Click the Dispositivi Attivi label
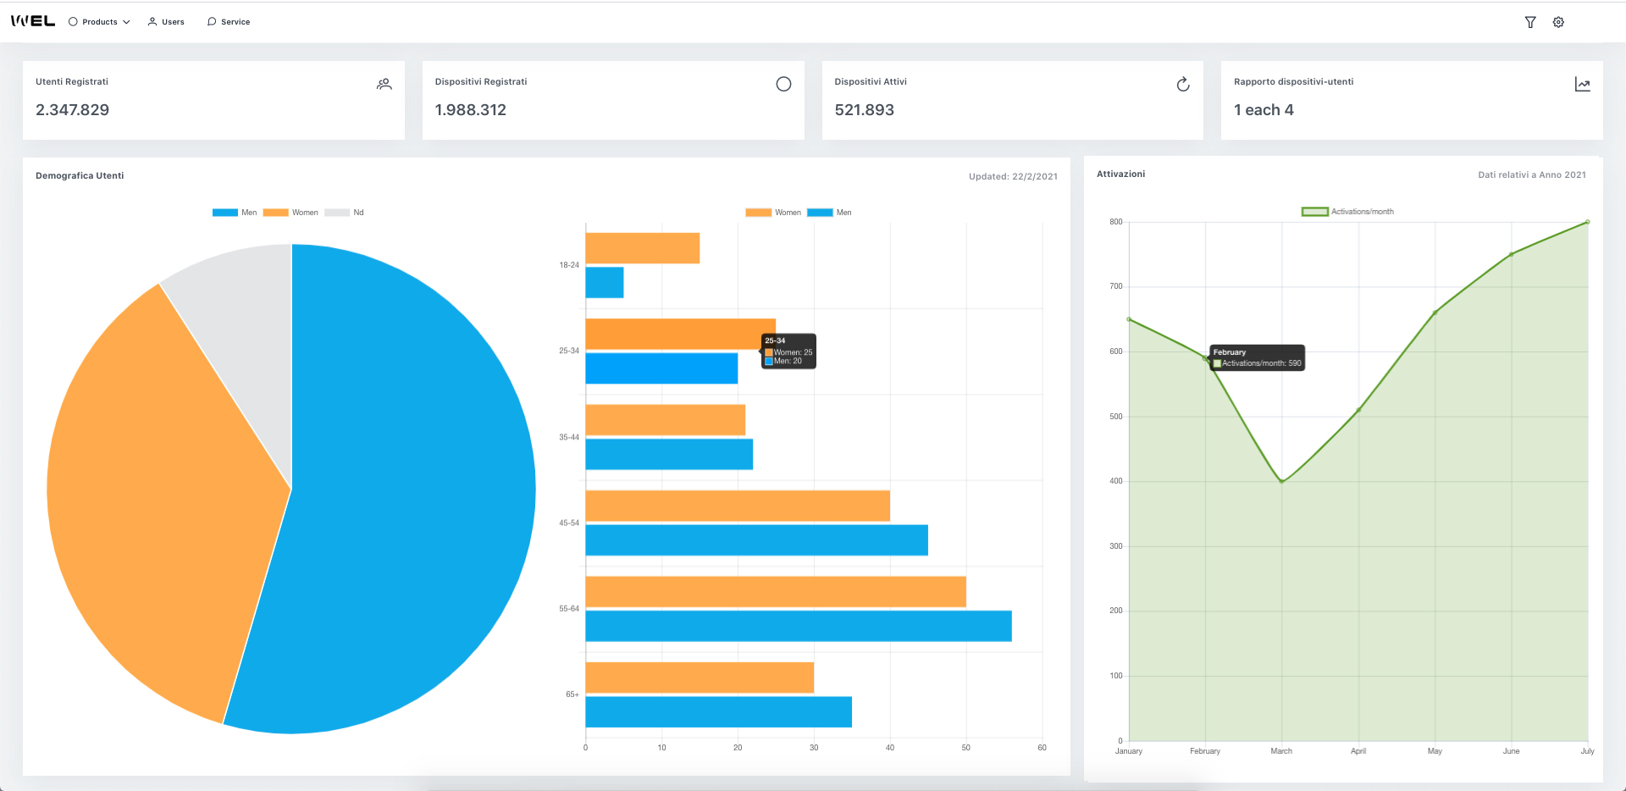 [x=871, y=82]
